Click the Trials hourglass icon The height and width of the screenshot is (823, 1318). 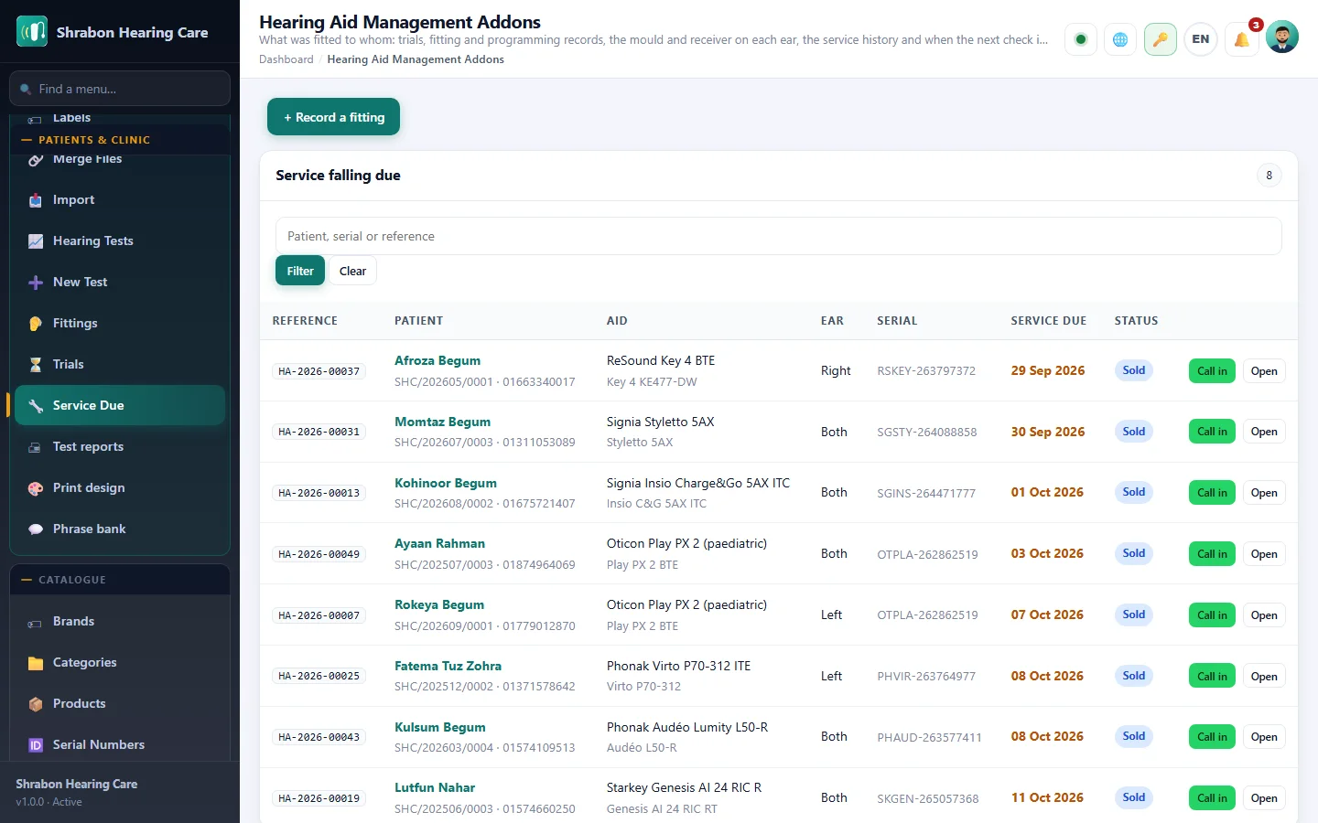pos(36,364)
